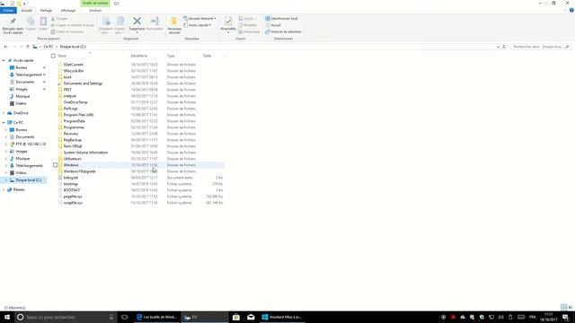
Task: Click in the search Disque local box
Action: (541, 47)
